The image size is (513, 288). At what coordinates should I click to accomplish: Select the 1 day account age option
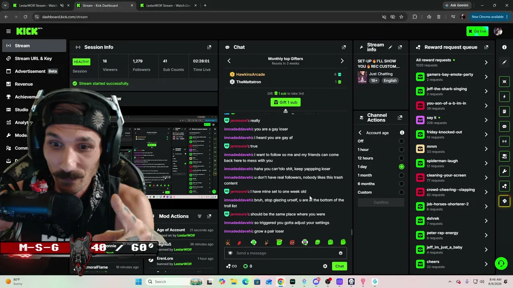[402, 167]
